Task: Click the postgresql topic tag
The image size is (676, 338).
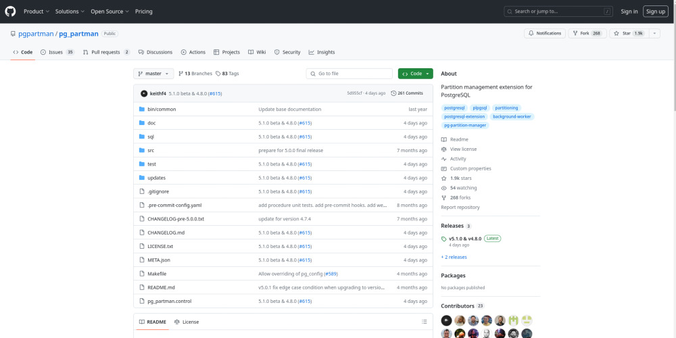Action: [454, 108]
